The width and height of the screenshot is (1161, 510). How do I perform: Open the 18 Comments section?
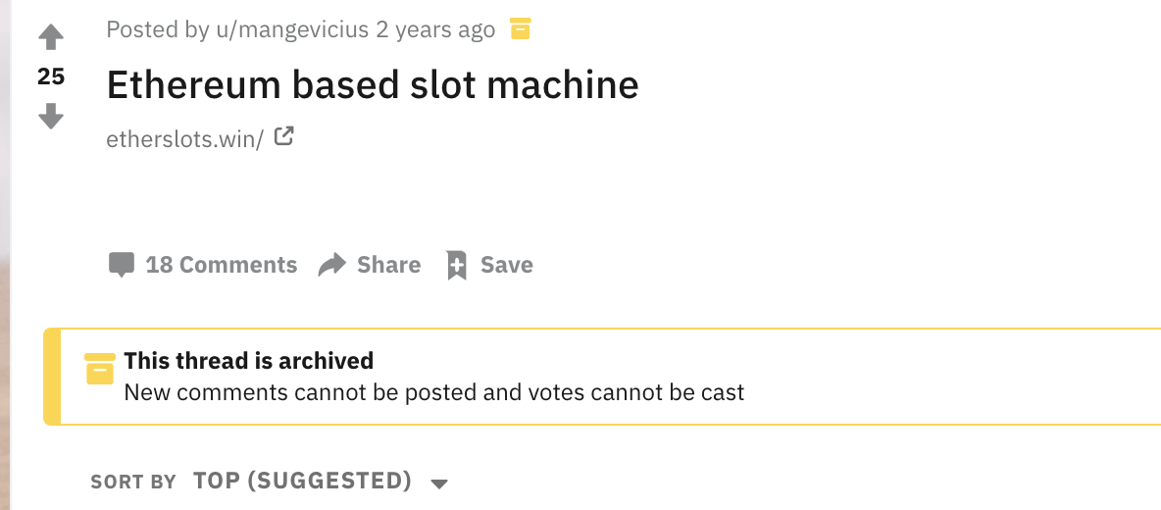click(222, 264)
